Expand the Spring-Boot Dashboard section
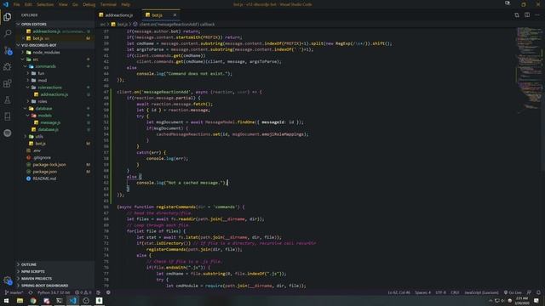The width and height of the screenshot is (545, 306). pos(54,286)
